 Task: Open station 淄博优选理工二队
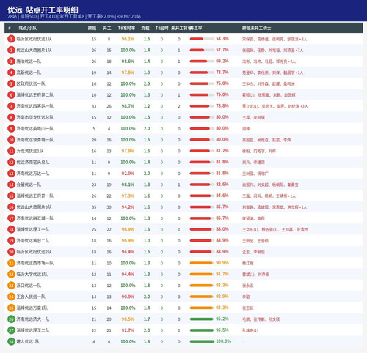coord(33,330)
